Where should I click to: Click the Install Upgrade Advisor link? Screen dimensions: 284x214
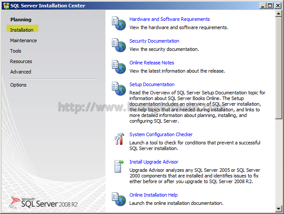[x=154, y=162]
